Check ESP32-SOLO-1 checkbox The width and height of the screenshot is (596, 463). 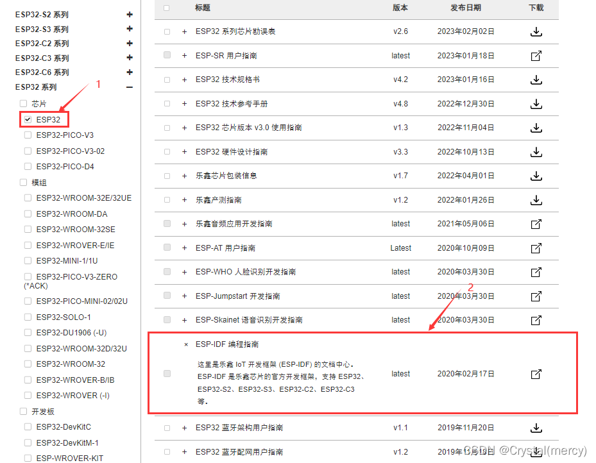click(x=28, y=317)
